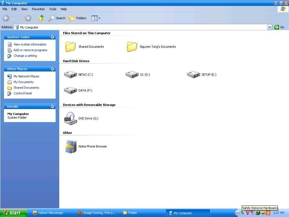
Task: Click Devices with Removable Storage header
Action: click(89, 105)
